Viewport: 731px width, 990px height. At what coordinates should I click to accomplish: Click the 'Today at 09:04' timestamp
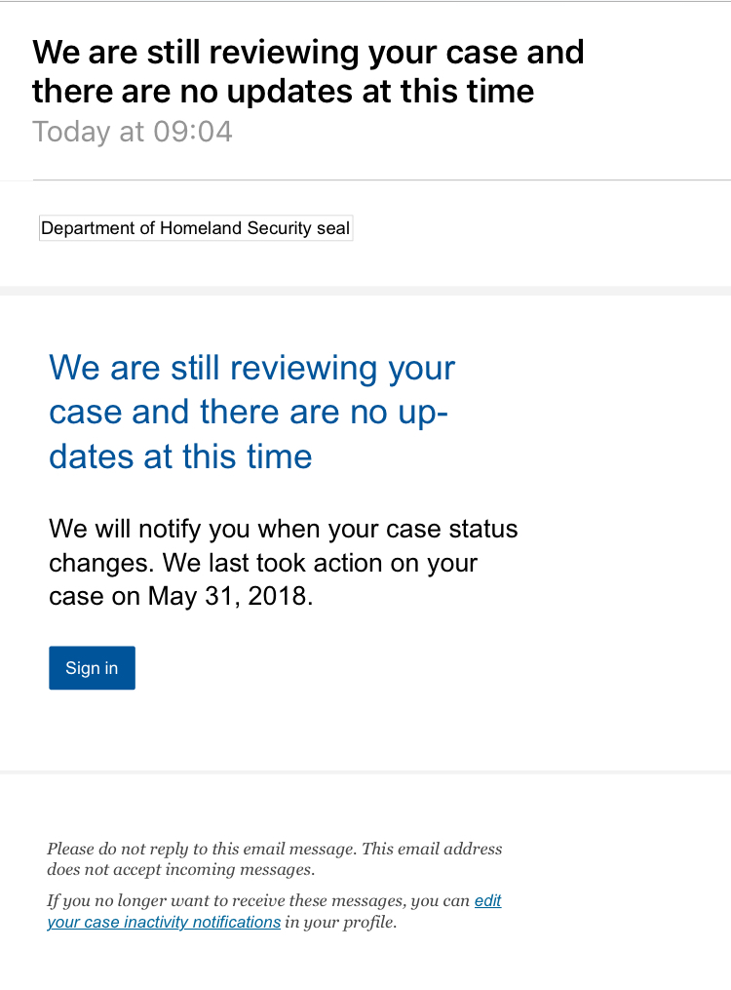point(133,132)
